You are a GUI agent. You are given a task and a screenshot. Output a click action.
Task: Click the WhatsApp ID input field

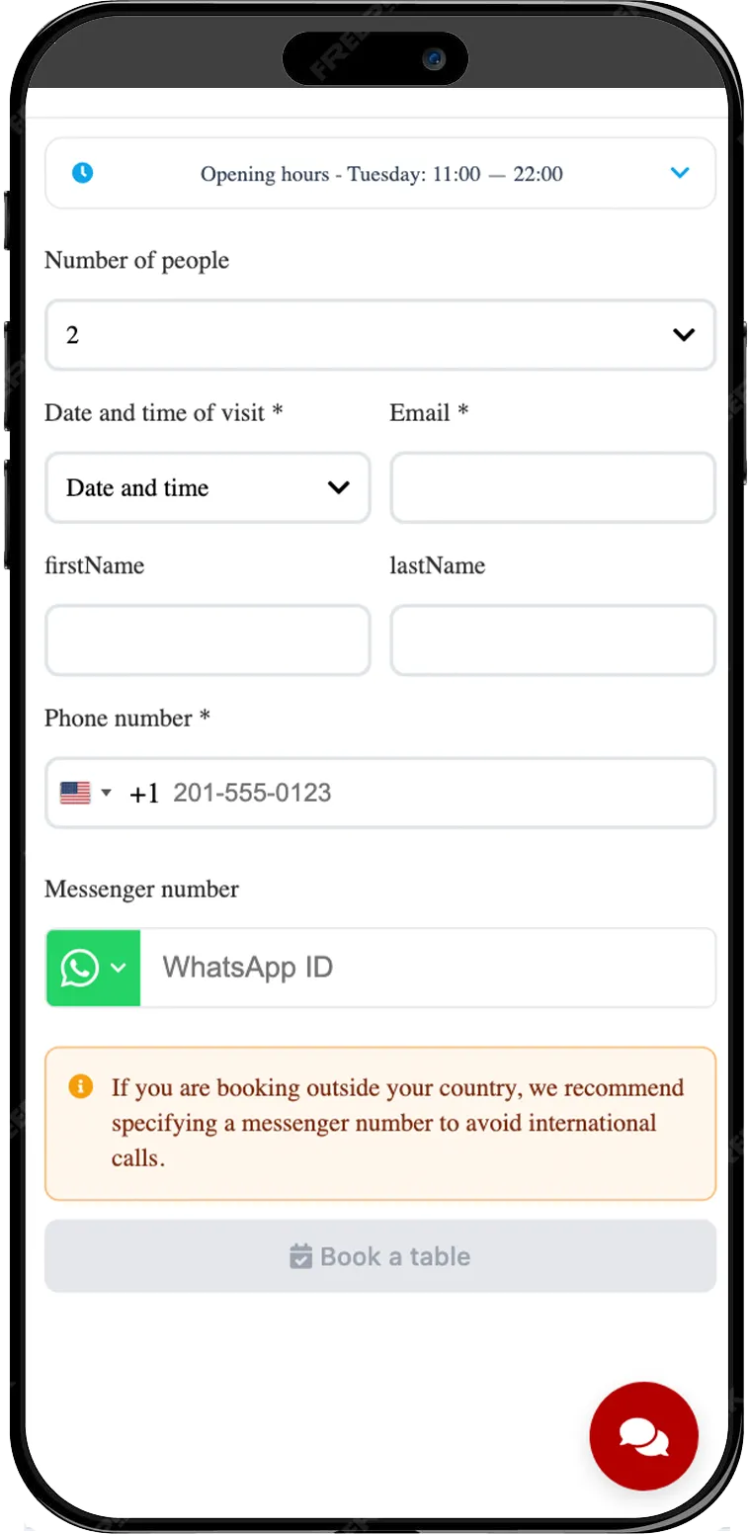coord(427,968)
